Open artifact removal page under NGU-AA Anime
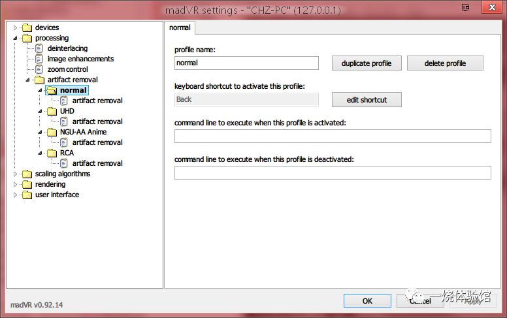Screen dimensions: 507x318 coord(97,142)
